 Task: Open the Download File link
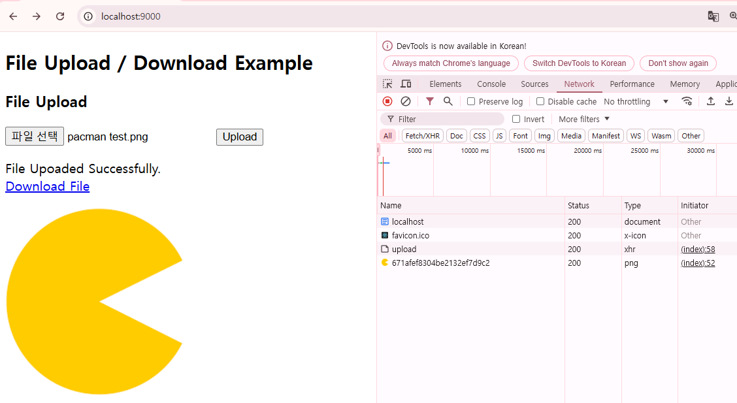click(x=48, y=186)
